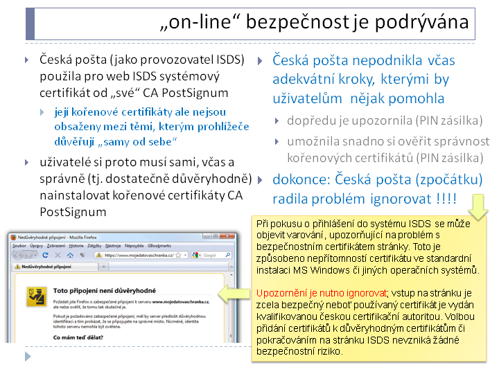Click the scroll up arrow of the page
Image resolution: width=499 pixels, height=374 pixels.
[x=231, y=274]
